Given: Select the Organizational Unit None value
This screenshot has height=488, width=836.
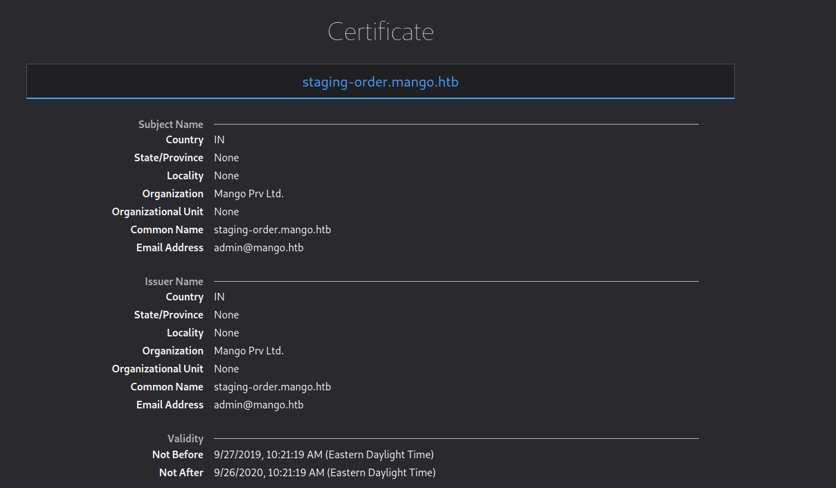Looking at the screenshot, I should (226, 211).
